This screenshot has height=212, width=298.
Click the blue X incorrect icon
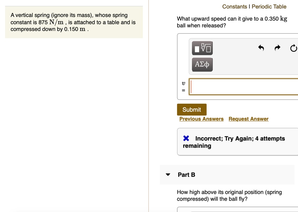pyautogui.click(x=186, y=138)
